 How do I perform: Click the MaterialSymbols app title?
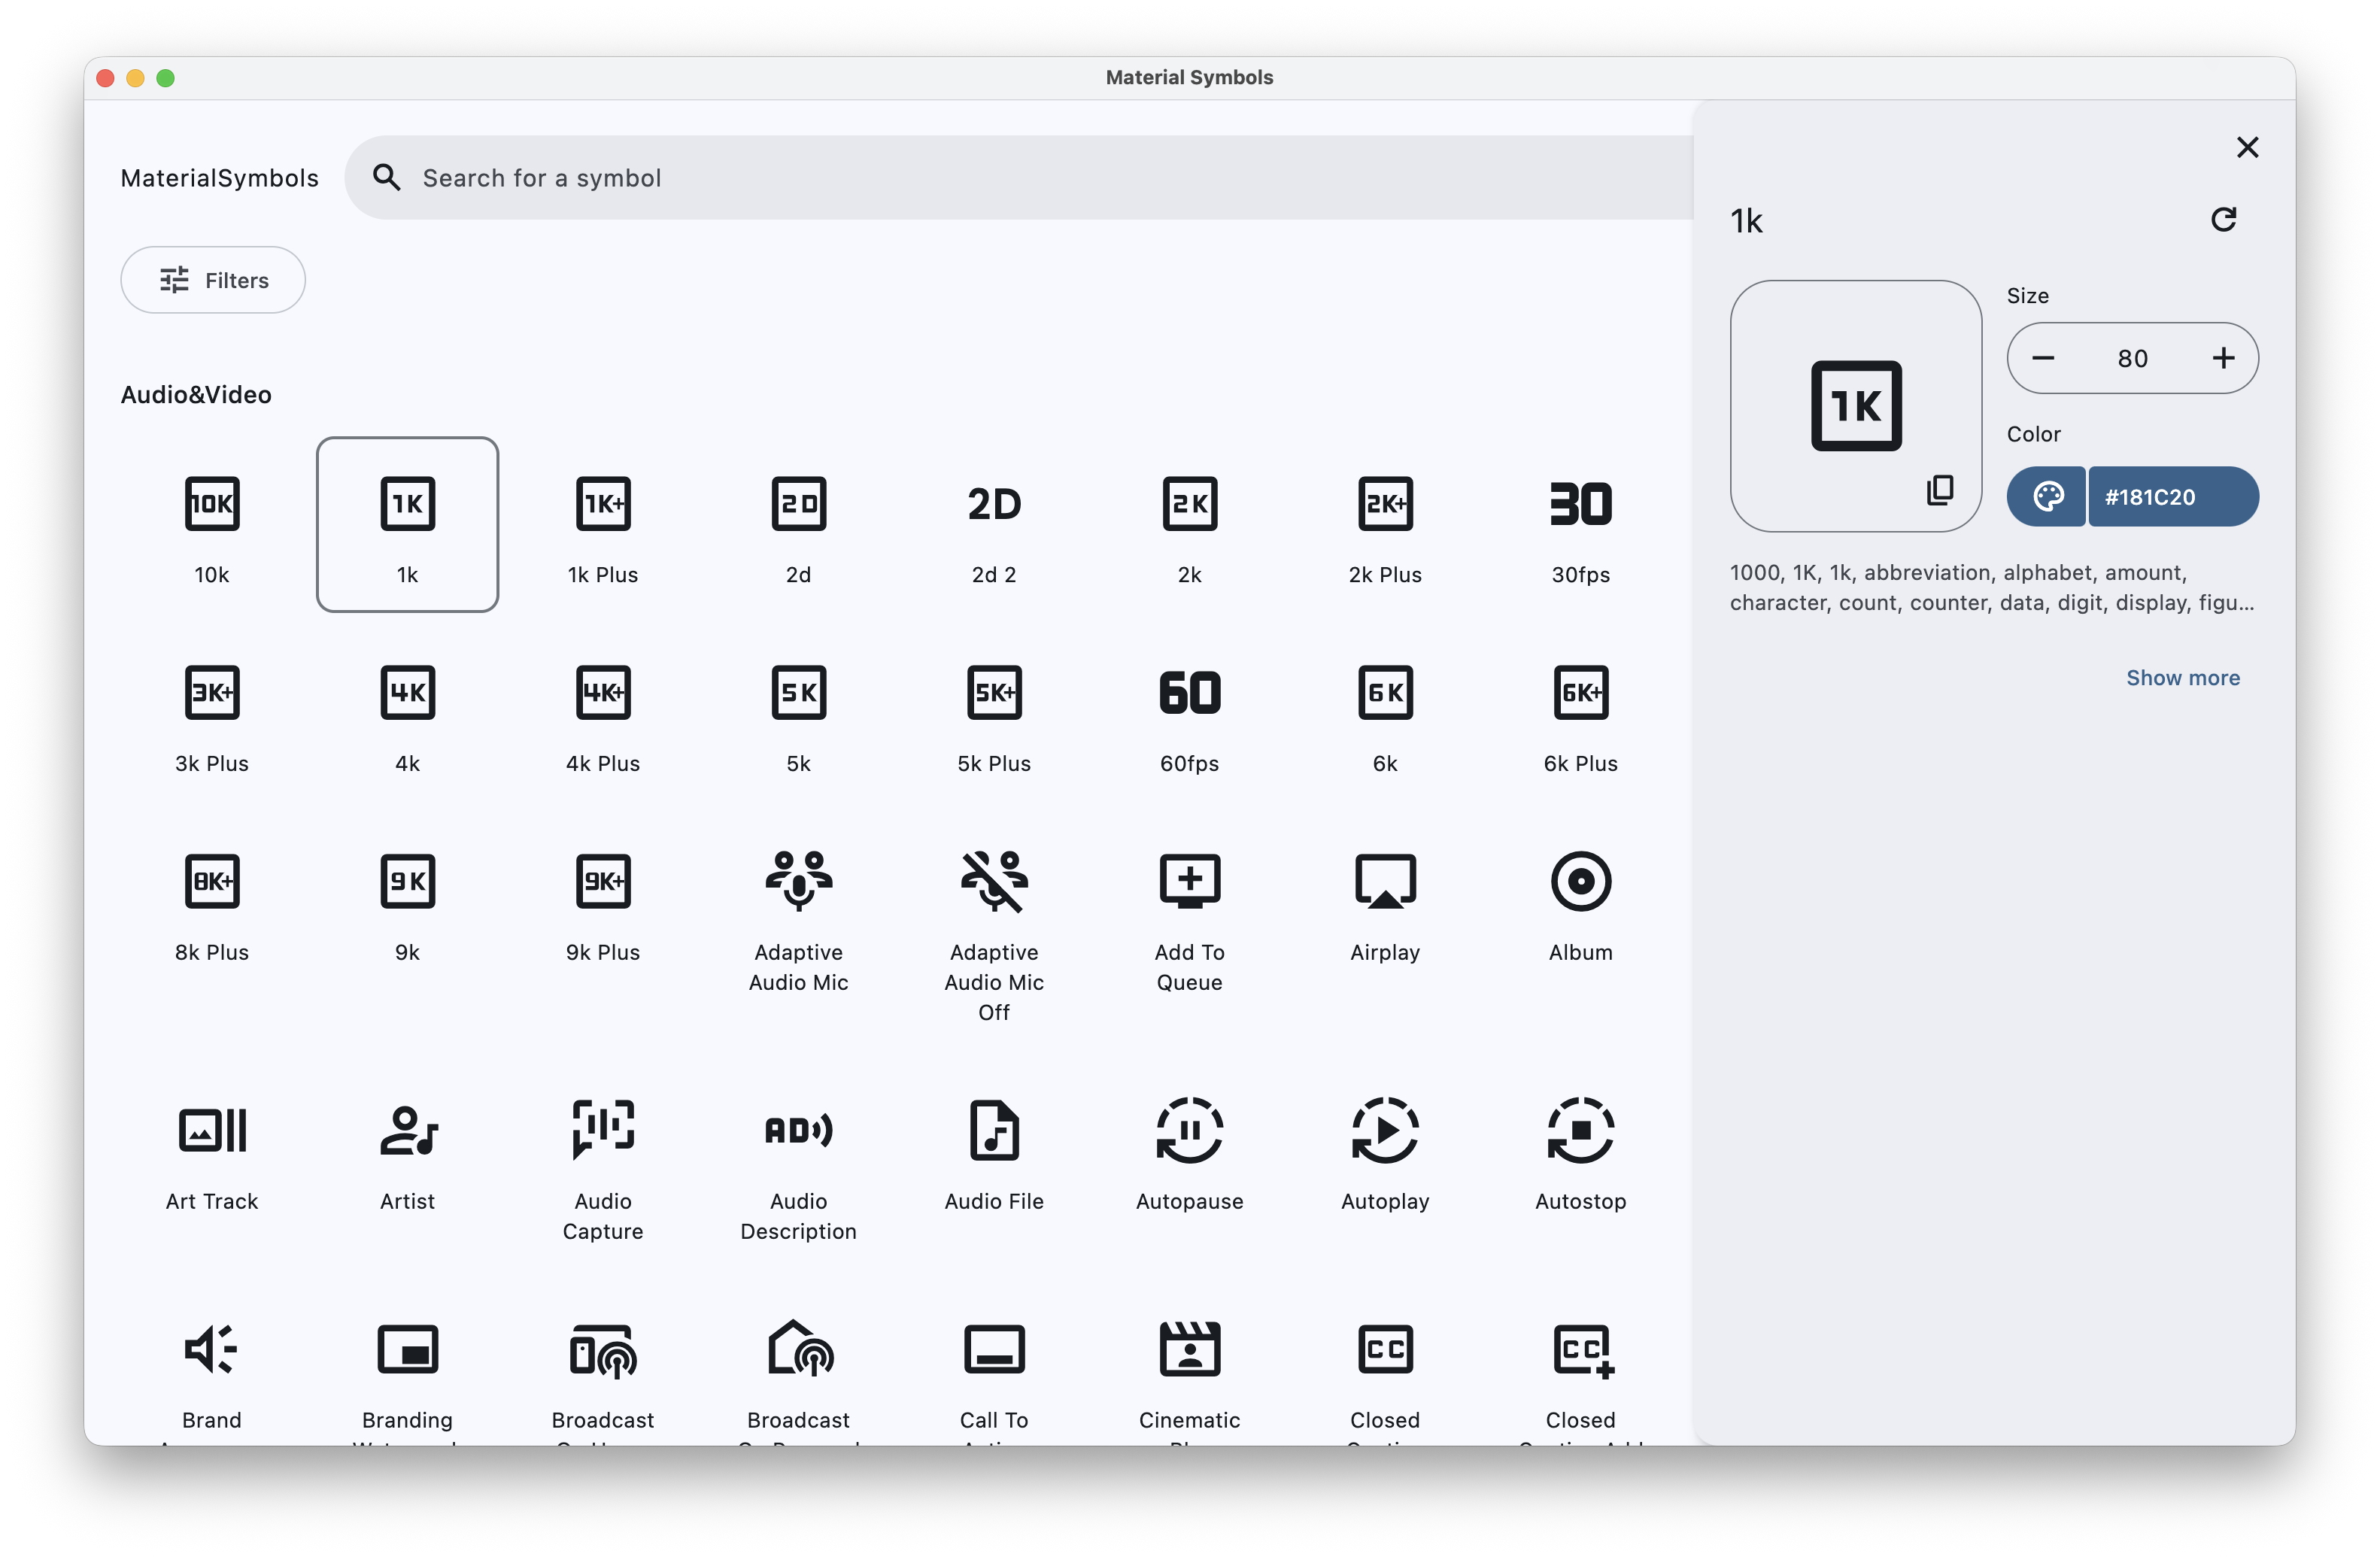(x=220, y=178)
